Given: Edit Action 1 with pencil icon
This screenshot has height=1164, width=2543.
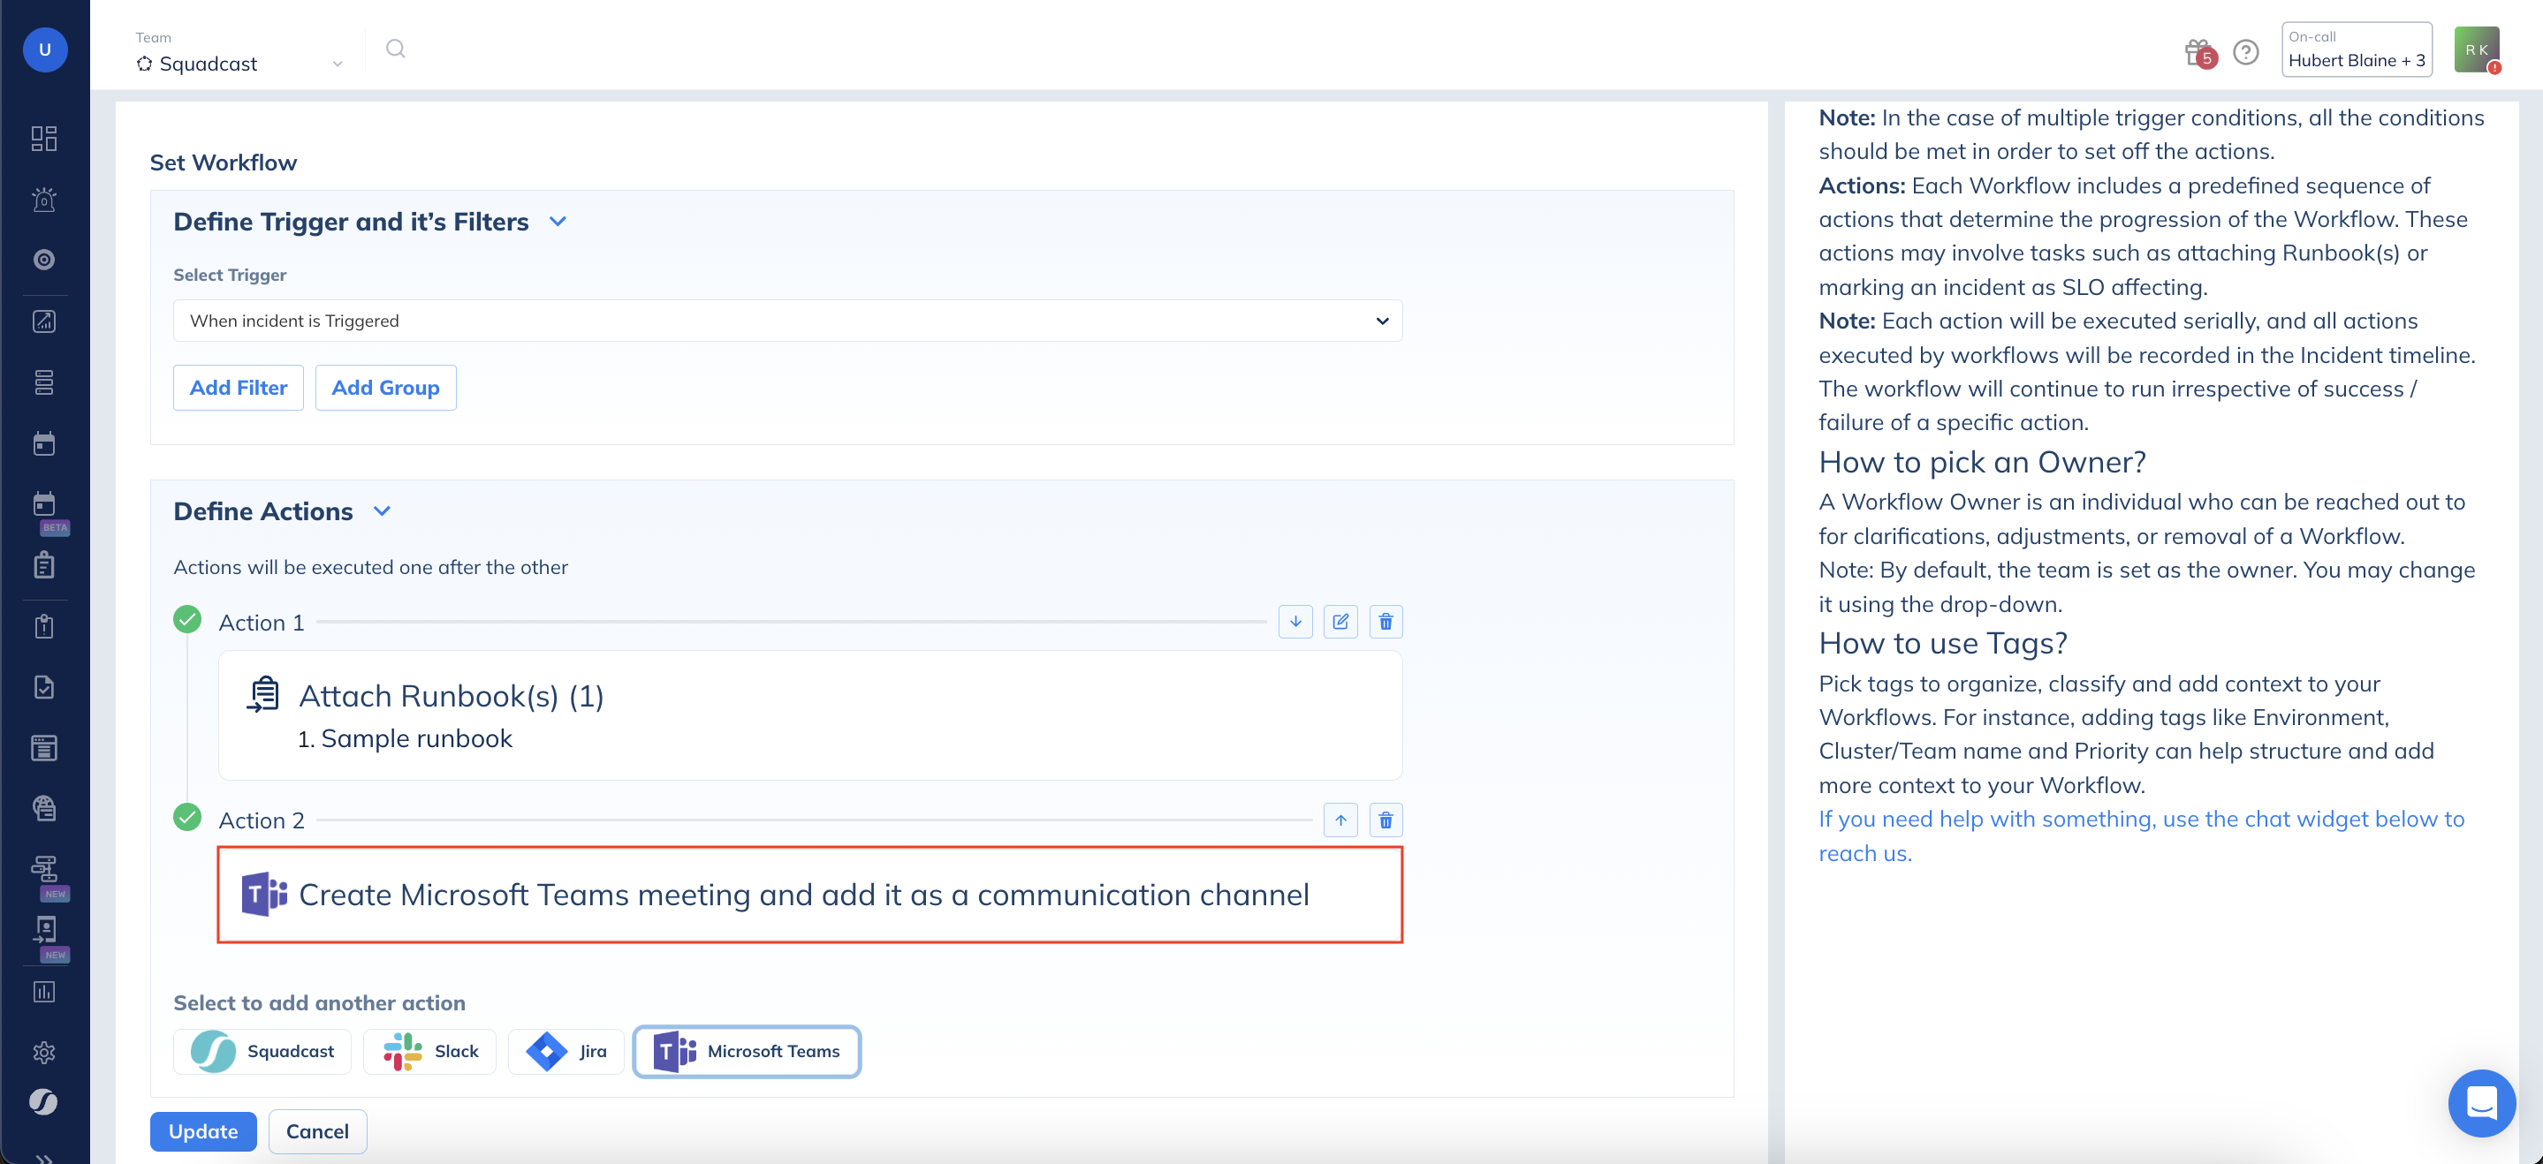Looking at the screenshot, I should coord(1340,622).
